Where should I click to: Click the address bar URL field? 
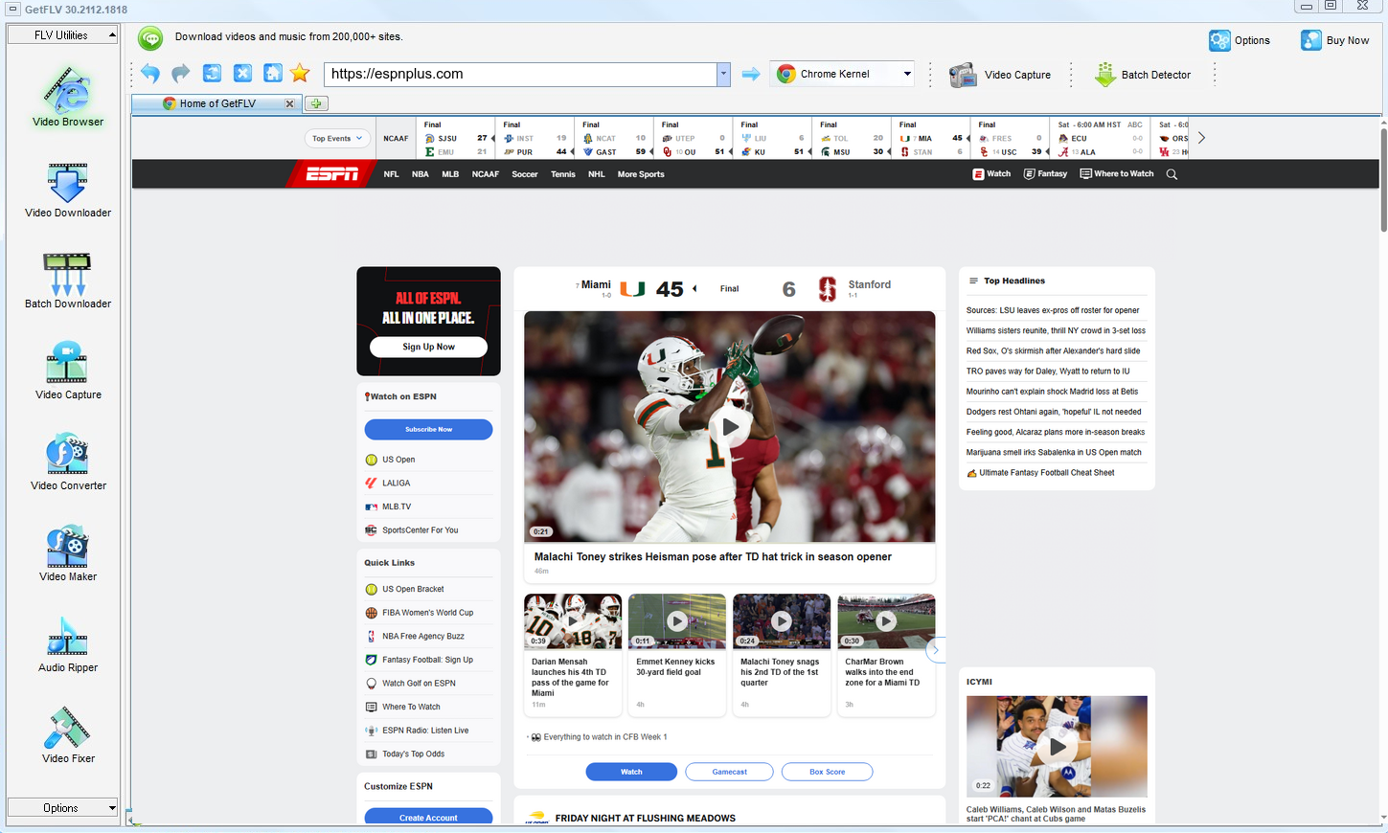pos(521,74)
